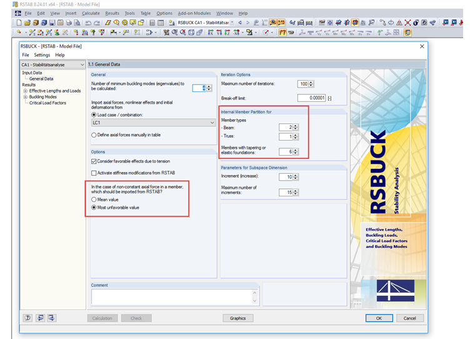The image size is (475, 339).
Task: Click the isometric view cube icon
Action: coord(191,33)
